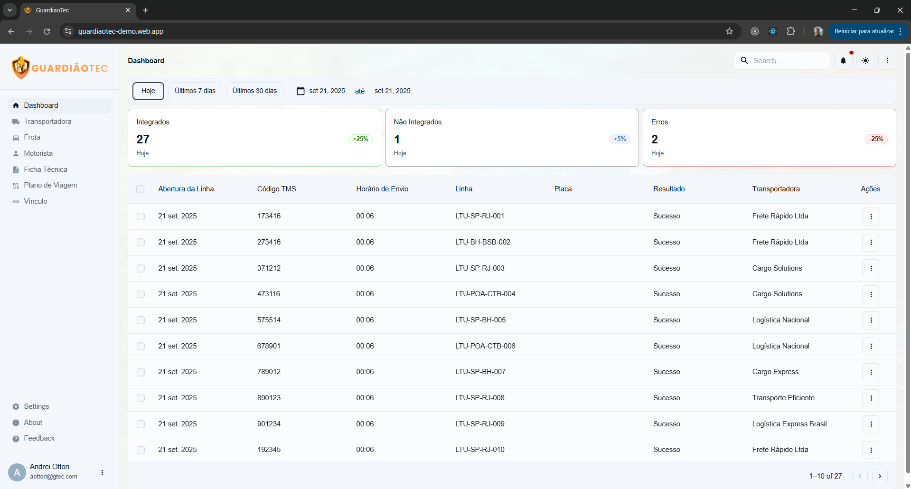The width and height of the screenshot is (911, 489).
Task: Click the Vínculo link icon in sidebar
Action: 16,201
